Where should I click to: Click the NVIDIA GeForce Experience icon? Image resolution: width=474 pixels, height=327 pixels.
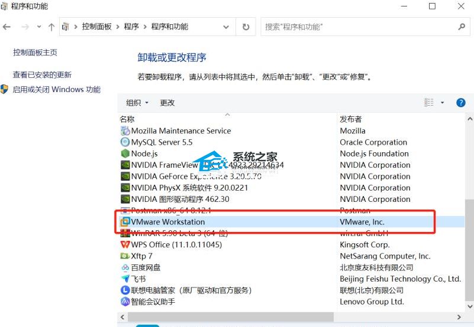click(x=125, y=176)
